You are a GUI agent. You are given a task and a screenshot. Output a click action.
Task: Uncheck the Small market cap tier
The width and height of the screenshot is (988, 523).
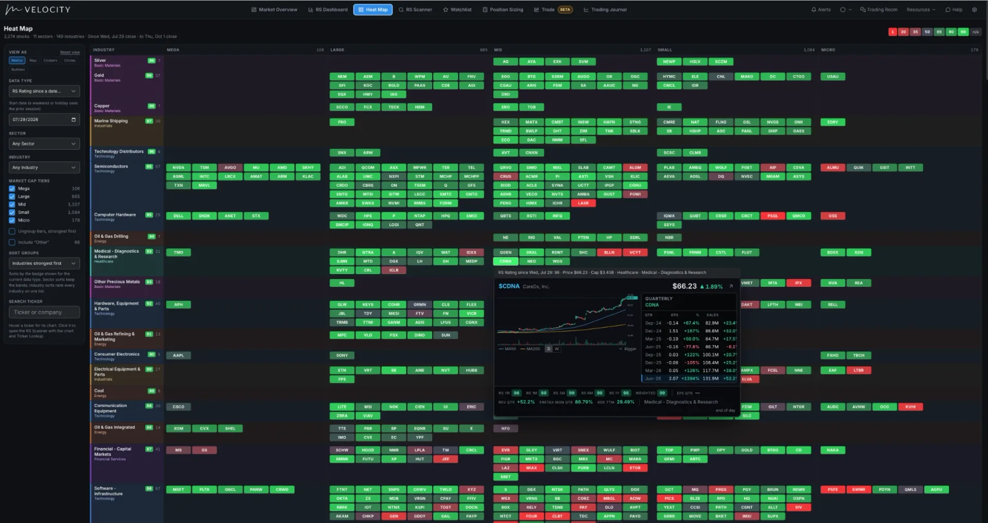pos(12,212)
